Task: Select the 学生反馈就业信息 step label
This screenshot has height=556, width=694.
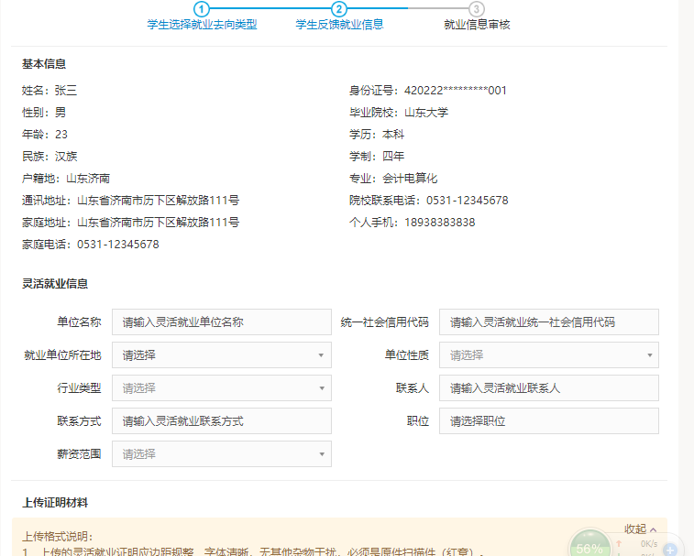Action: 339,25
